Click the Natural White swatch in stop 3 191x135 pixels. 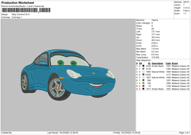[144, 72]
